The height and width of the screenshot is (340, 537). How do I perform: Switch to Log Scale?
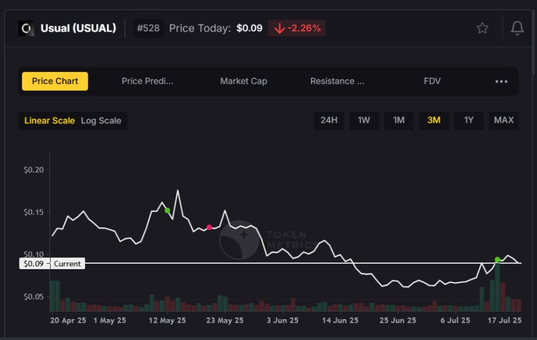point(101,120)
